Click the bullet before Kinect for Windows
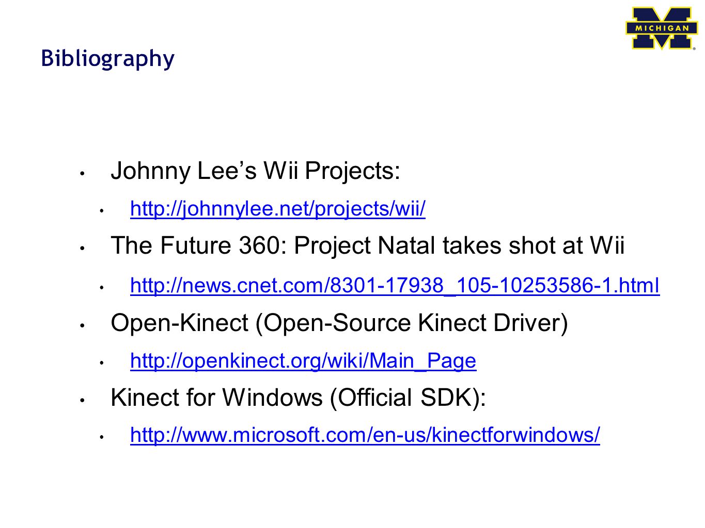705x528 pixels. coord(82,400)
